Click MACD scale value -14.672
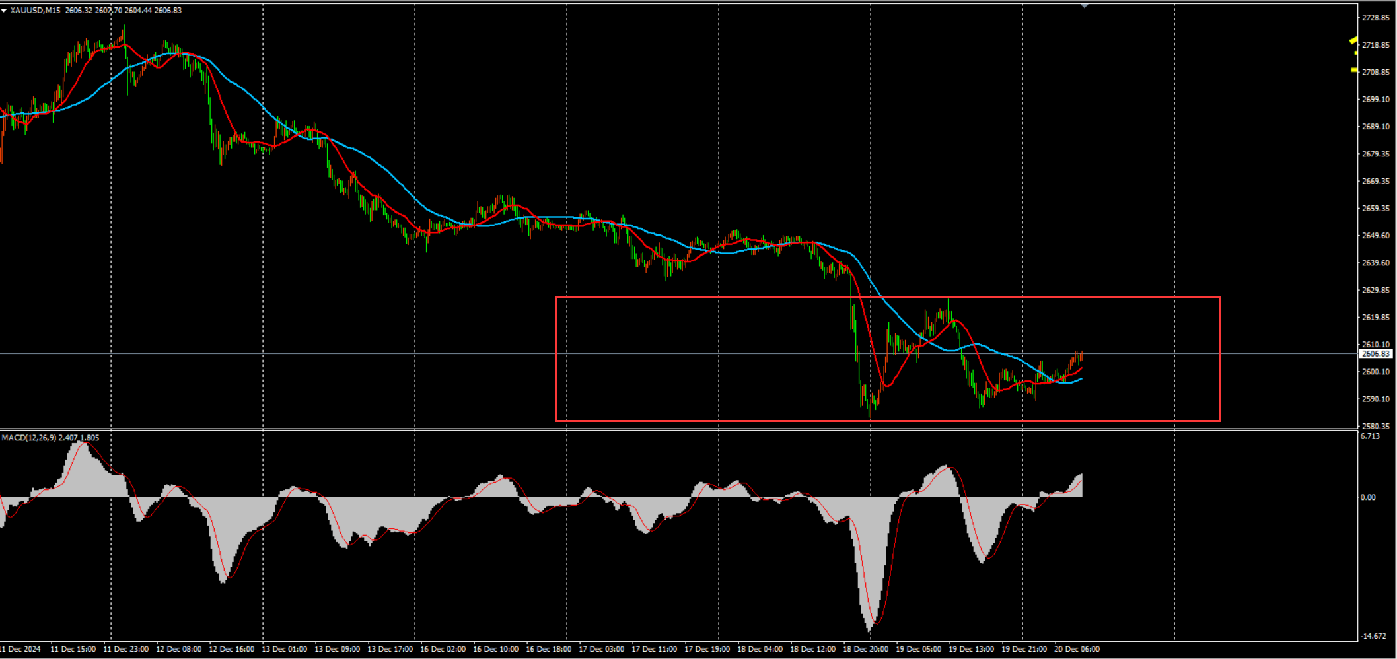The height and width of the screenshot is (659, 1397). click(1373, 636)
